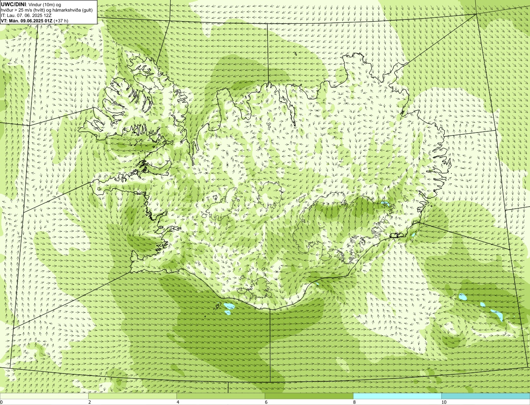Click the colorbar tick label "8"
The height and width of the screenshot is (405, 530).
click(x=354, y=402)
